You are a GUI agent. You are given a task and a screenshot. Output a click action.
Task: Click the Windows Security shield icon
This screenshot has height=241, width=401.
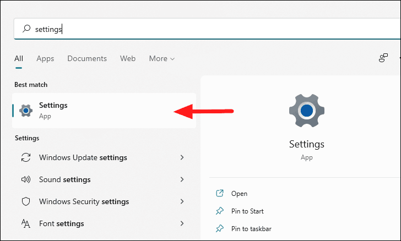click(26, 201)
